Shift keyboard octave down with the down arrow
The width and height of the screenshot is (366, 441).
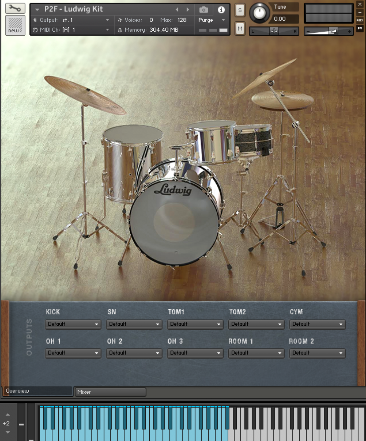click(8, 432)
